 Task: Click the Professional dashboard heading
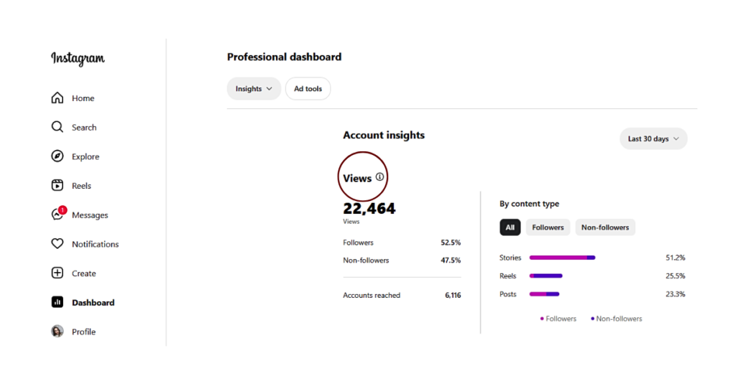pyautogui.click(x=285, y=57)
